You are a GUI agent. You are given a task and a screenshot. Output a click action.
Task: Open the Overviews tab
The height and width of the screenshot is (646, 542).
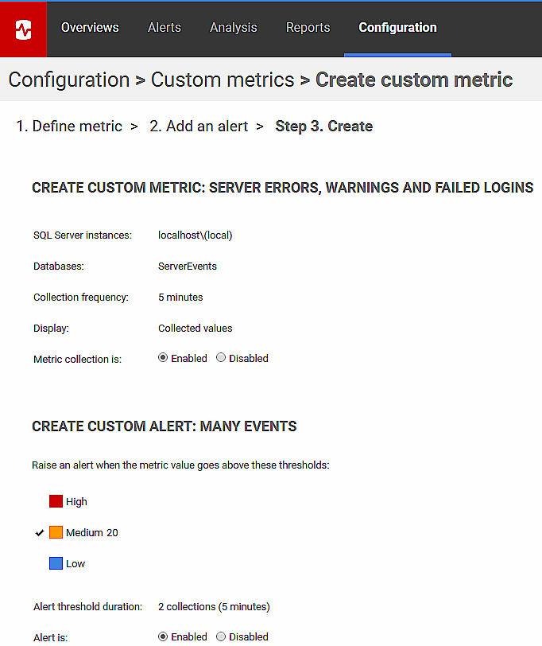90,28
